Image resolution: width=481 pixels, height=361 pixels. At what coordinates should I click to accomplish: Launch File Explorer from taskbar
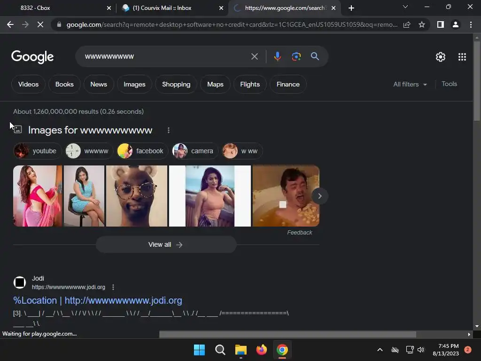[x=241, y=350]
